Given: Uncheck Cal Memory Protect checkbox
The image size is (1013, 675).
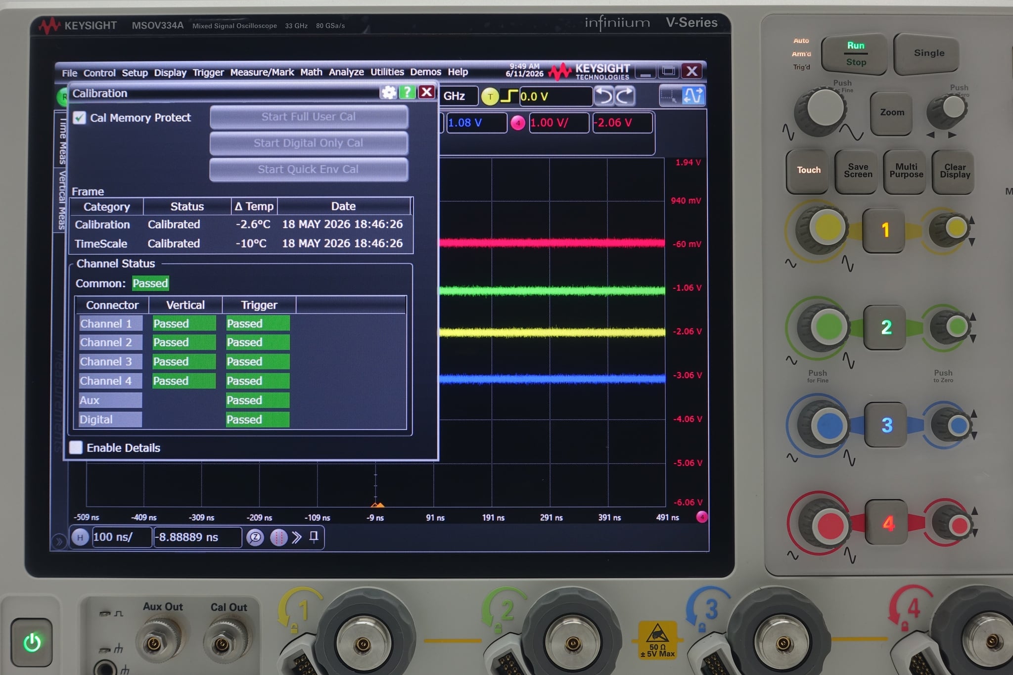Looking at the screenshot, I should [x=79, y=118].
